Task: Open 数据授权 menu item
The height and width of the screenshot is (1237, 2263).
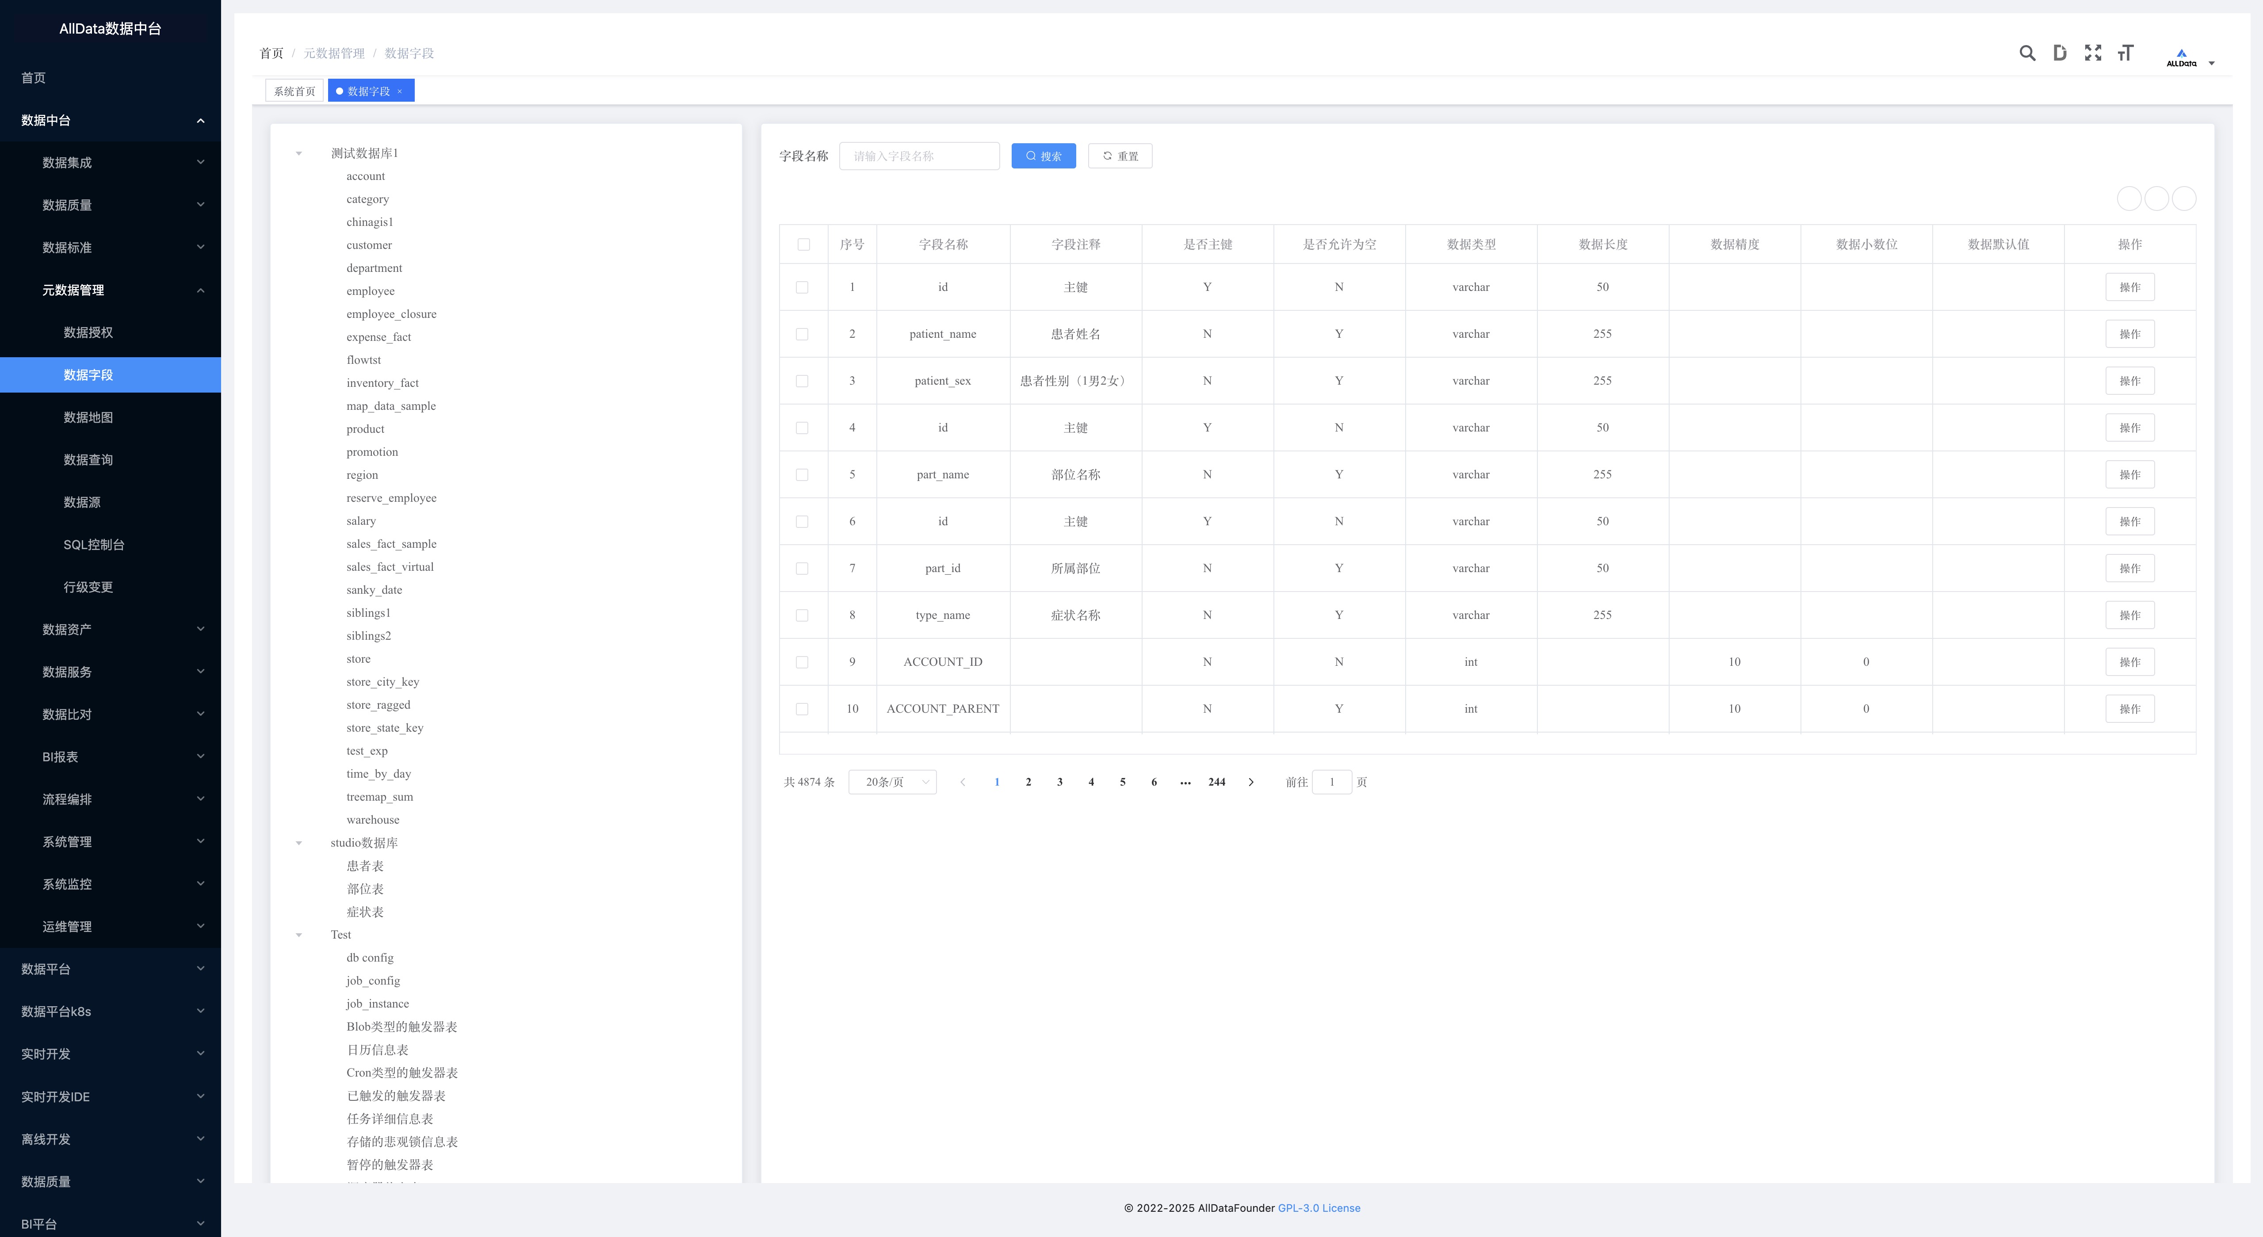Action: [111, 332]
